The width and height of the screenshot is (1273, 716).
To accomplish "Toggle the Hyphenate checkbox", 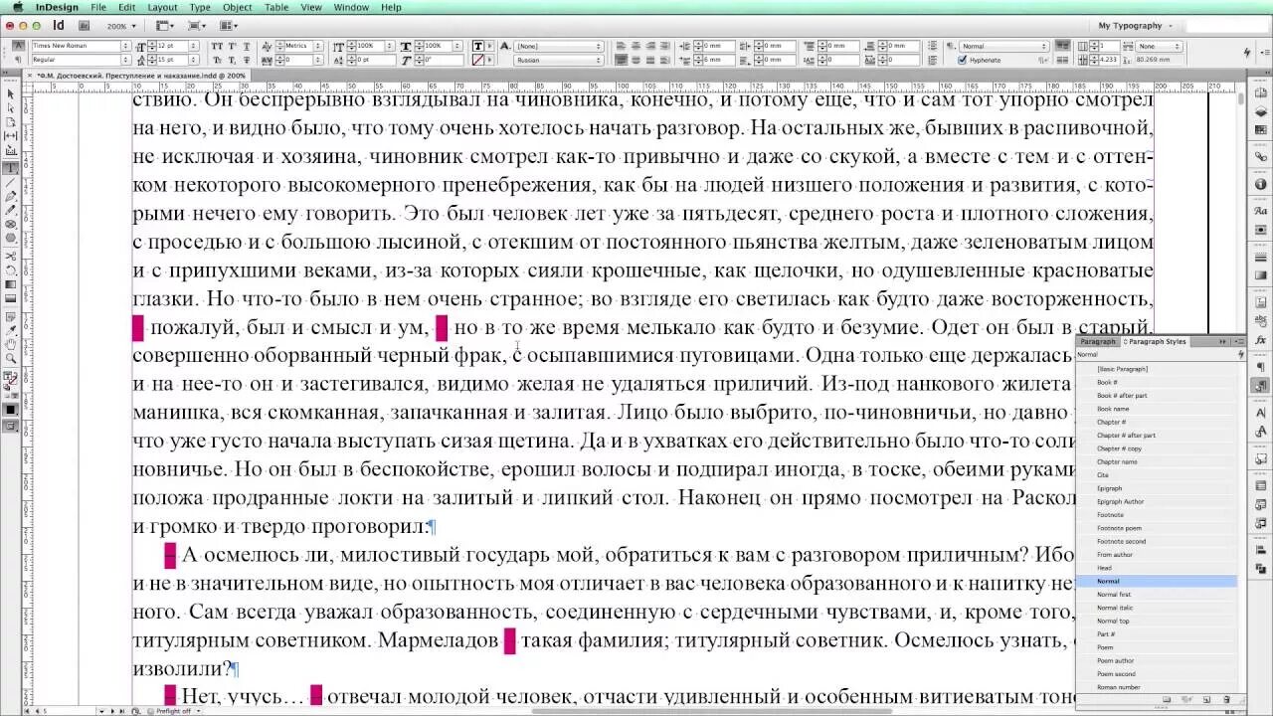I will [962, 60].
